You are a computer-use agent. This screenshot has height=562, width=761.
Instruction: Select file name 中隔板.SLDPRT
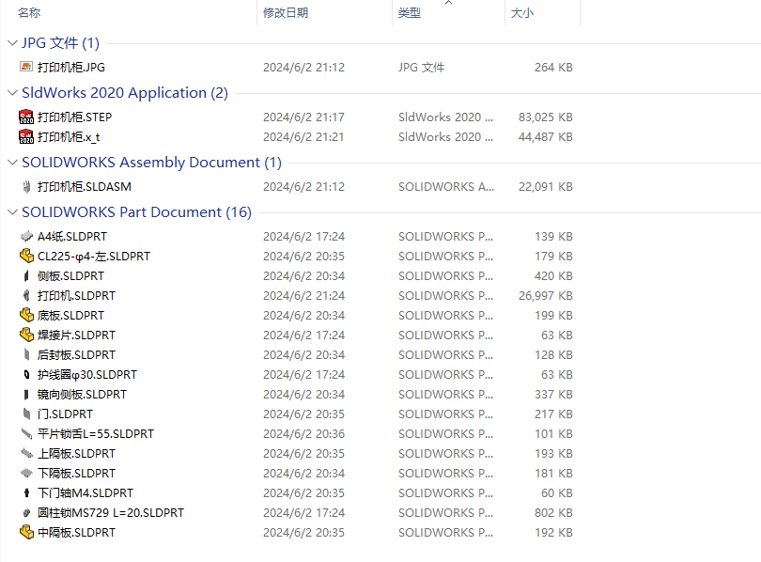tap(77, 532)
